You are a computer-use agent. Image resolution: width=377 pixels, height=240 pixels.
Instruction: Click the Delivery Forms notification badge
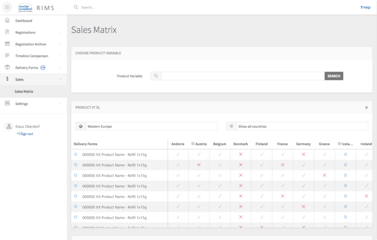43,68
